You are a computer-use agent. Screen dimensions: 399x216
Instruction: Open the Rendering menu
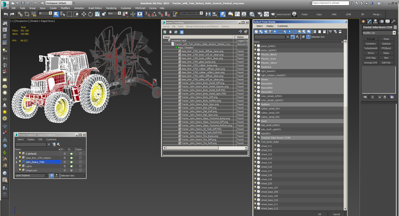(111, 8)
